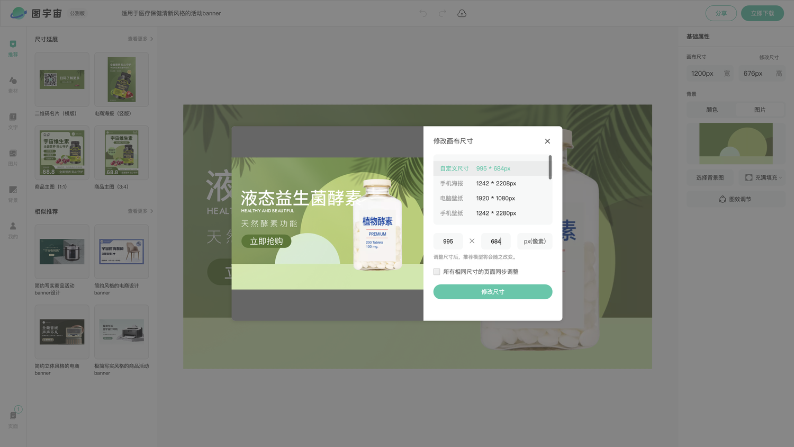Click the dialog banner preview image

click(x=328, y=223)
